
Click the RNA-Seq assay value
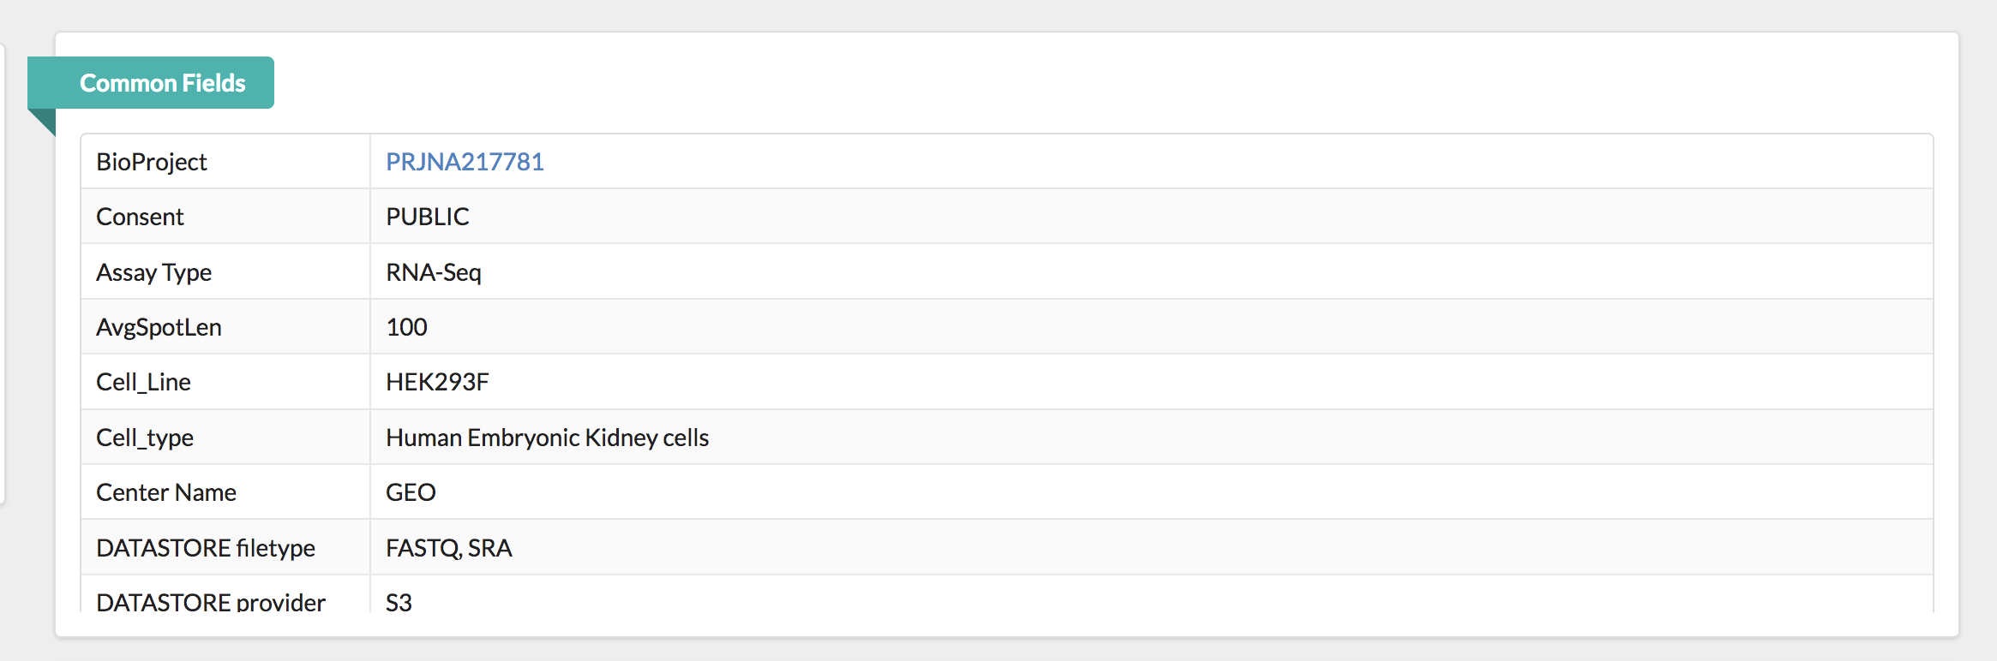pos(433,272)
